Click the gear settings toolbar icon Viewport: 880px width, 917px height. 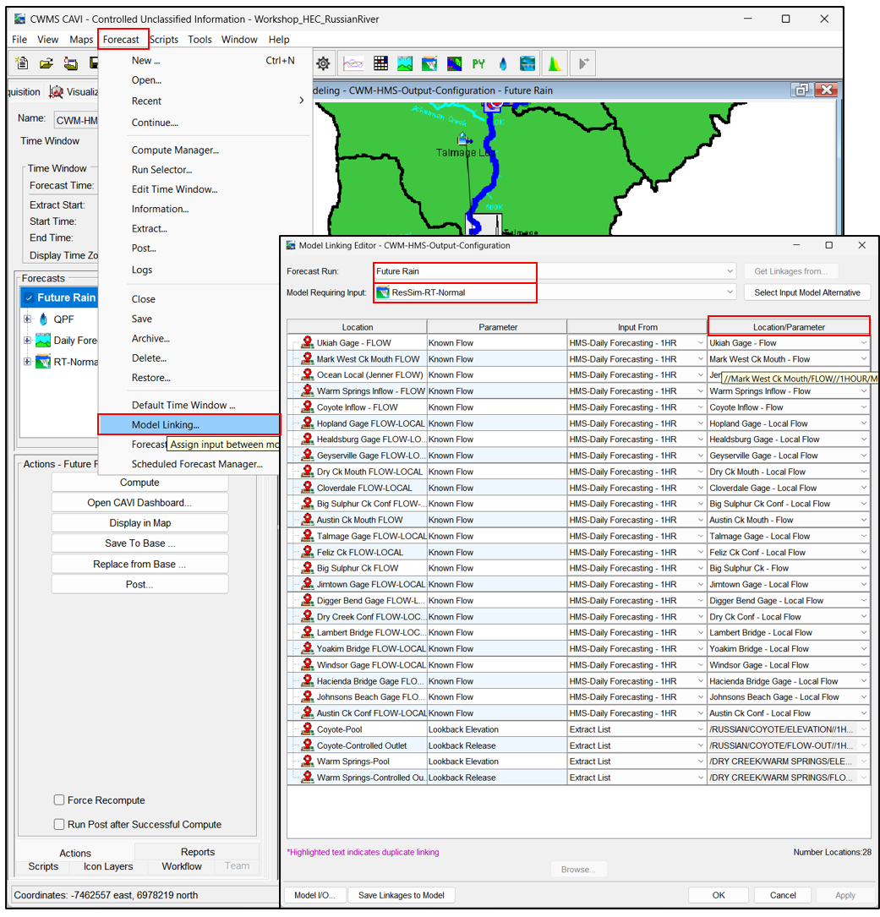pos(323,63)
